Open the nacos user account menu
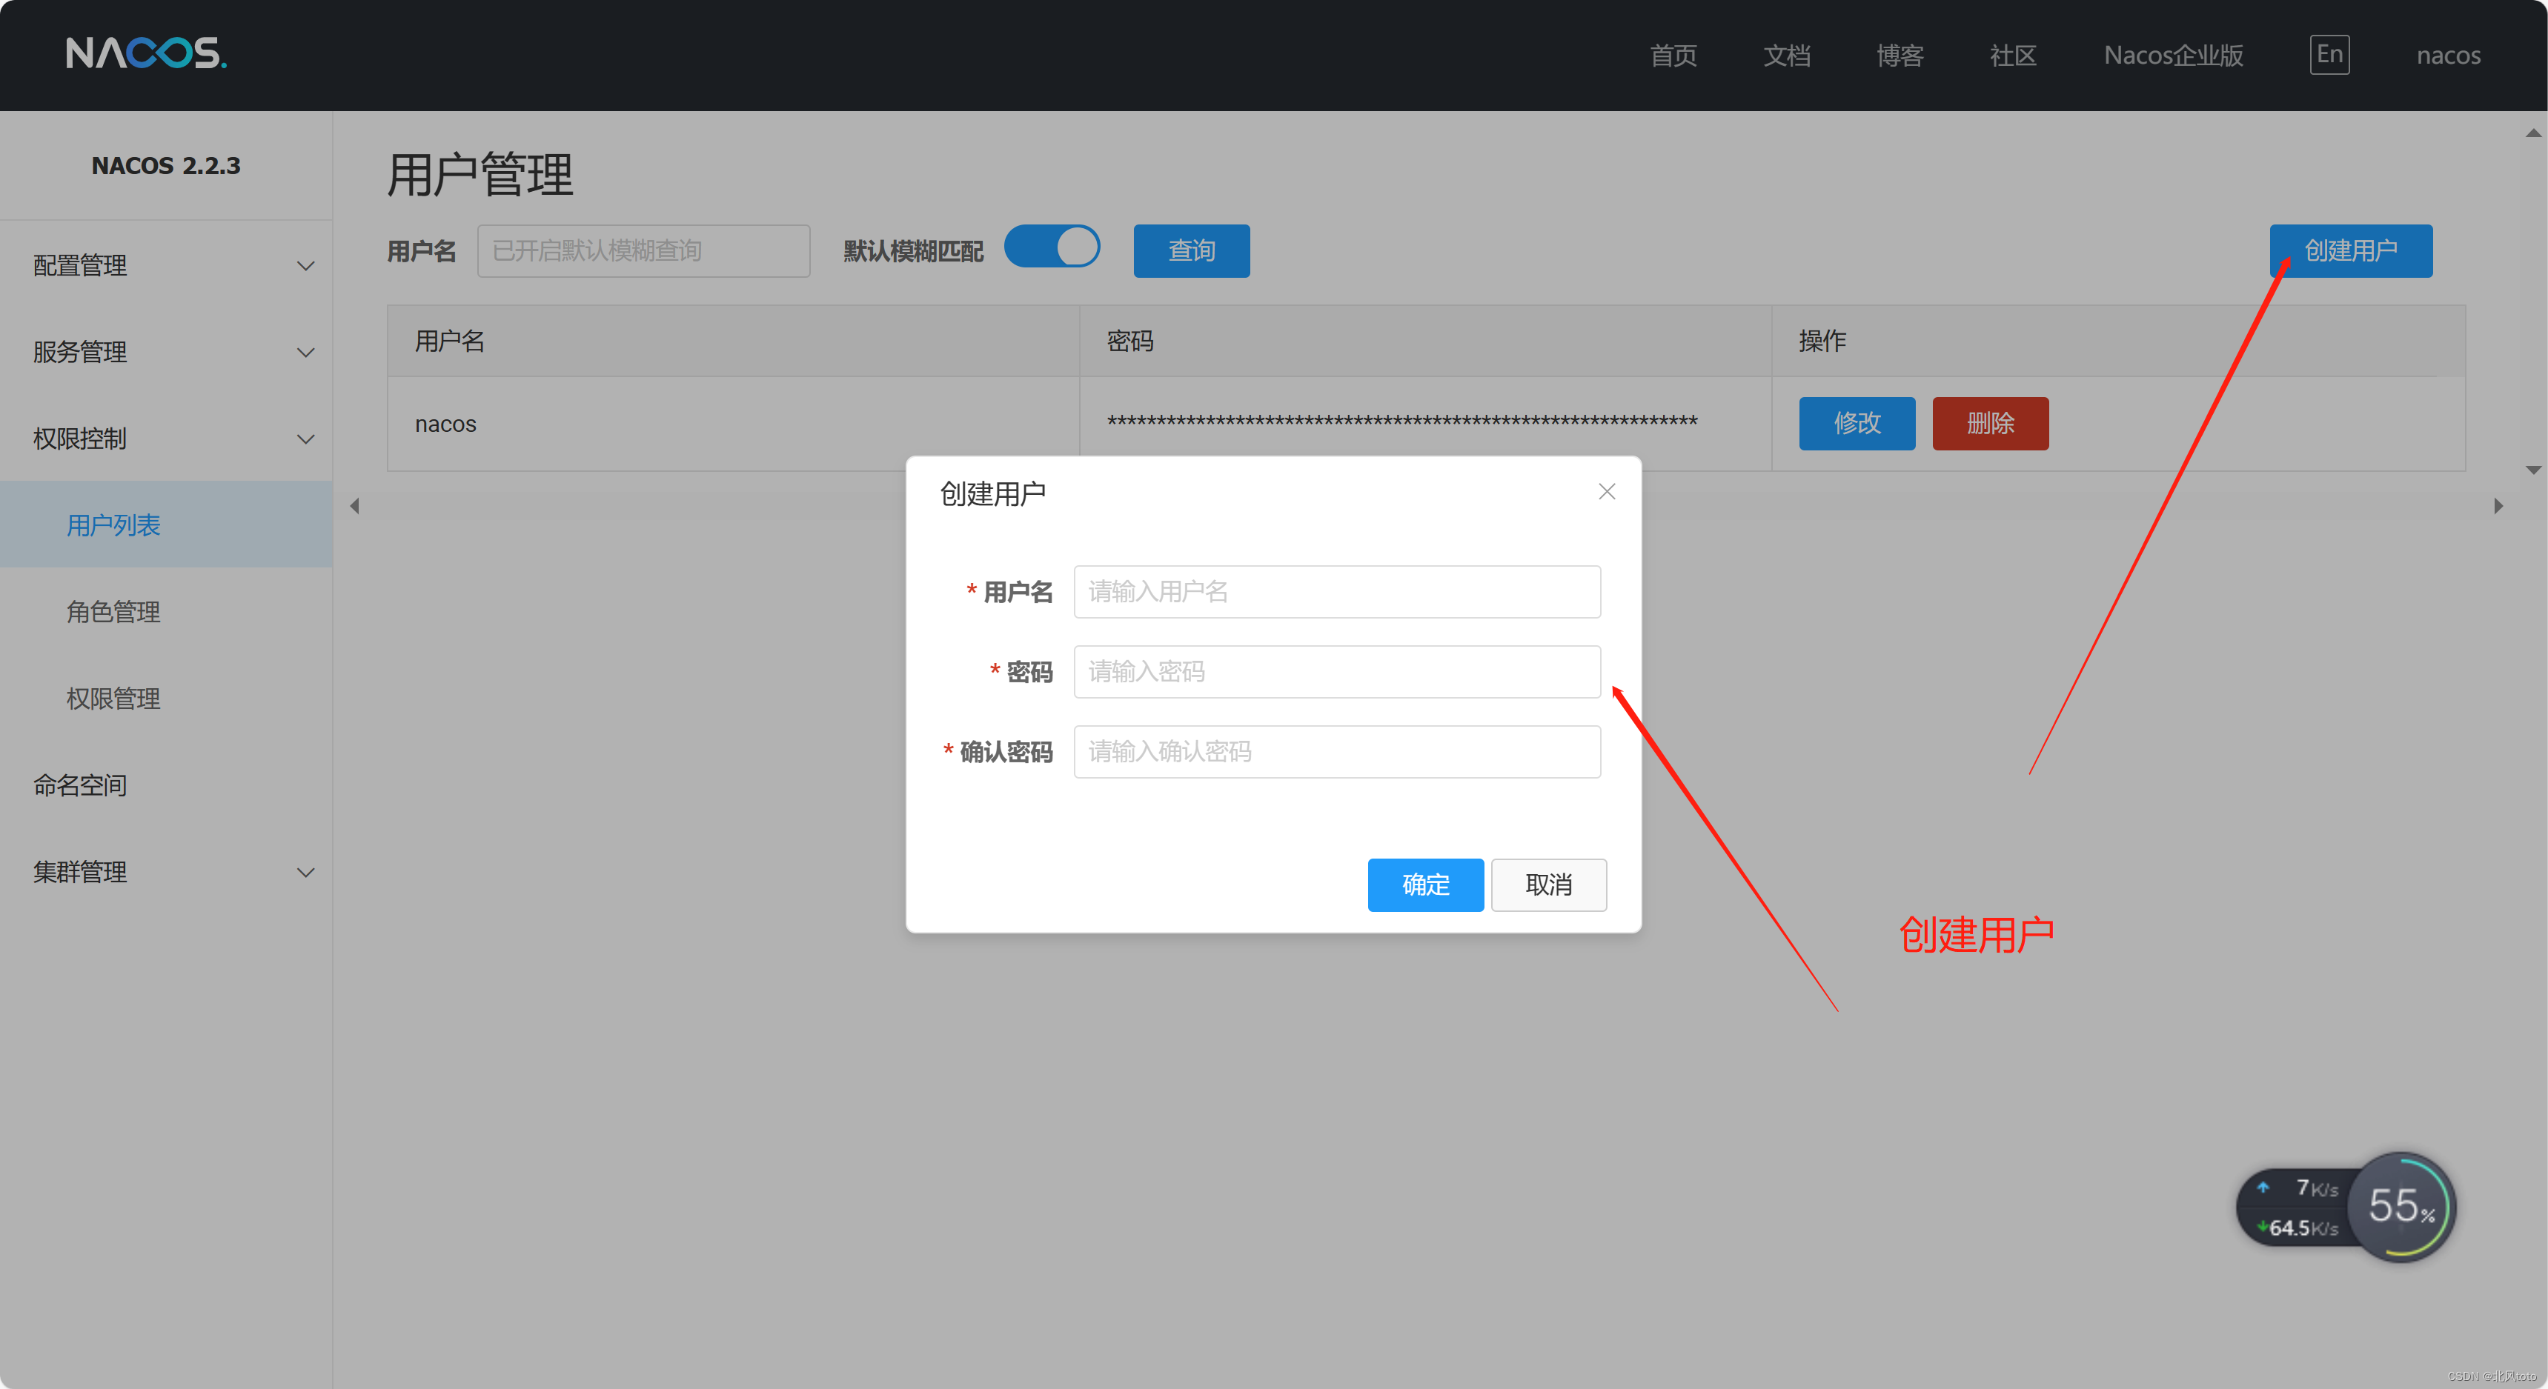Image resolution: width=2548 pixels, height=1389 pixels. tap(2448, 56)
